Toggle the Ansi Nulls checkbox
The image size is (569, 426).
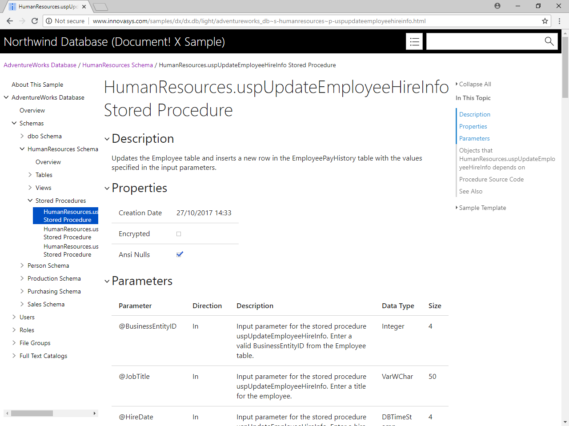click(x=180, y=254)
